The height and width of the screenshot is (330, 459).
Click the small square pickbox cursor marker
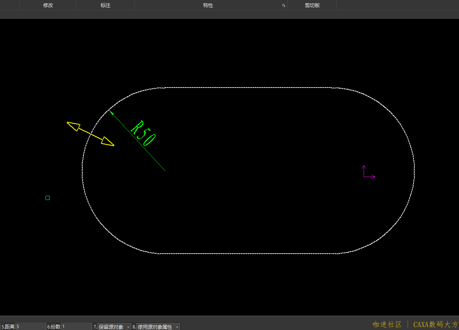click(x=48, y=198)
